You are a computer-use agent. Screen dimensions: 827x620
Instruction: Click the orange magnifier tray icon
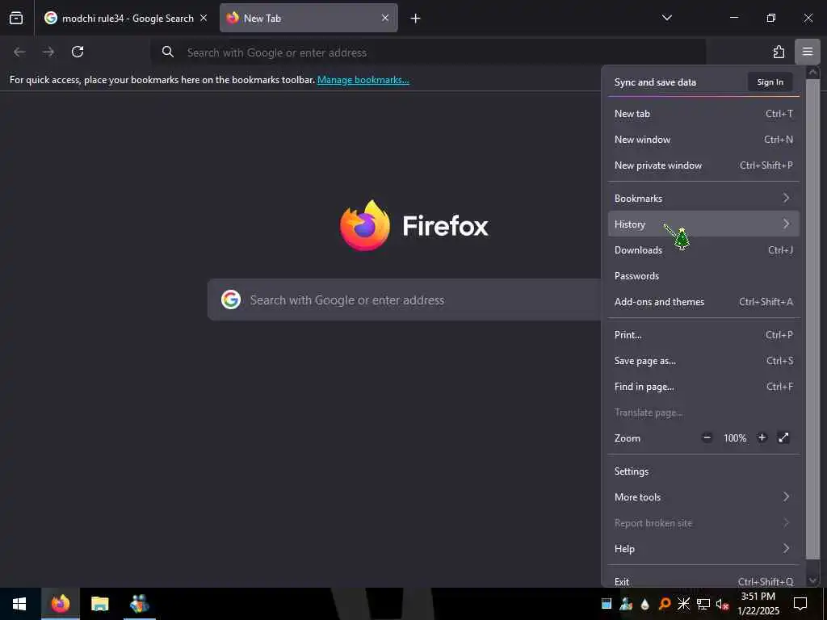point(665,604)
